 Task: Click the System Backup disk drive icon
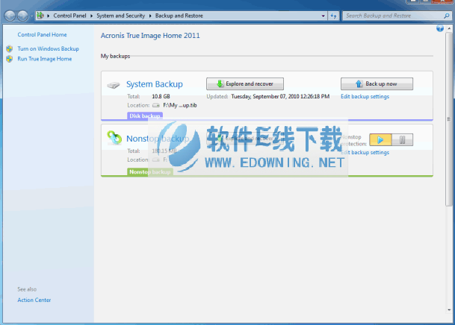[x=113, y=85]
